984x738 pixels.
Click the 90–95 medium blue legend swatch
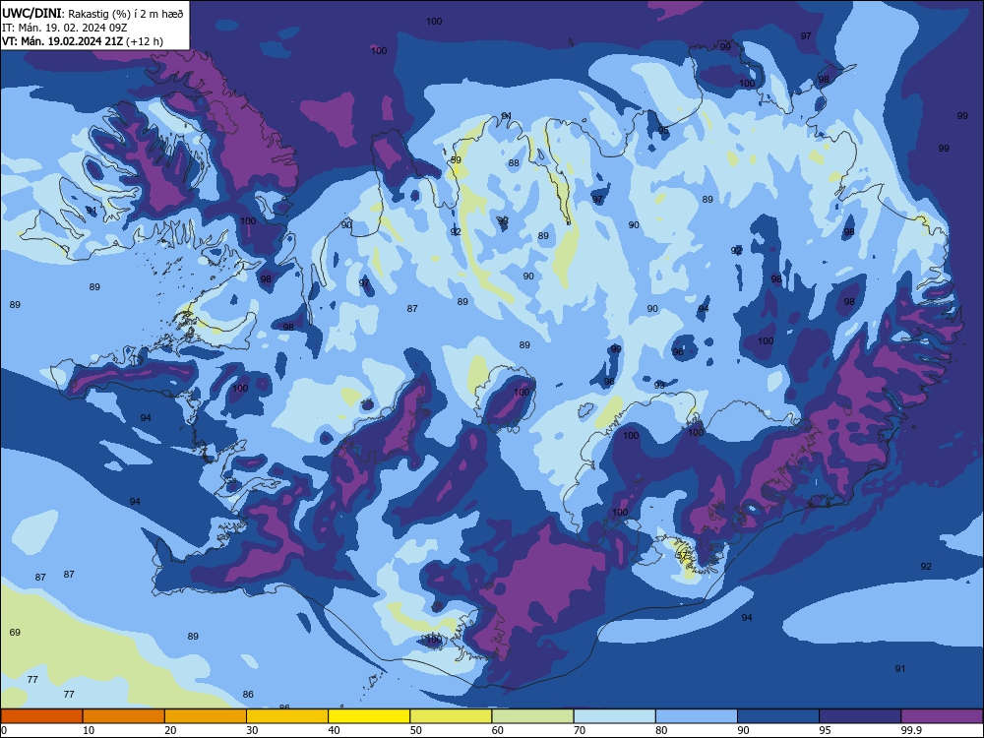[x=778, y=716]
